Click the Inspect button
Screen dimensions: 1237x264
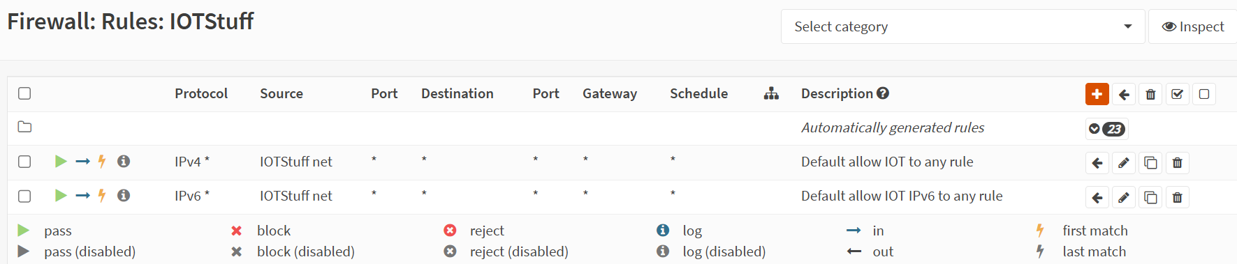click(x=1193, y=26)
